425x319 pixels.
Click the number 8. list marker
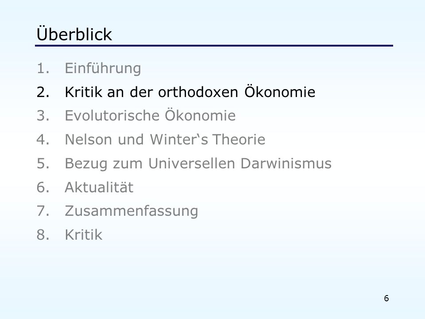point(43,235)
